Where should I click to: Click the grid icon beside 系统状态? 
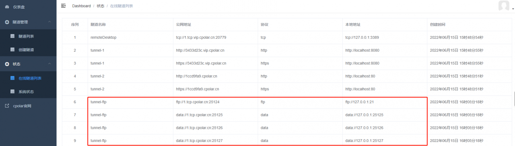(12, 92)
